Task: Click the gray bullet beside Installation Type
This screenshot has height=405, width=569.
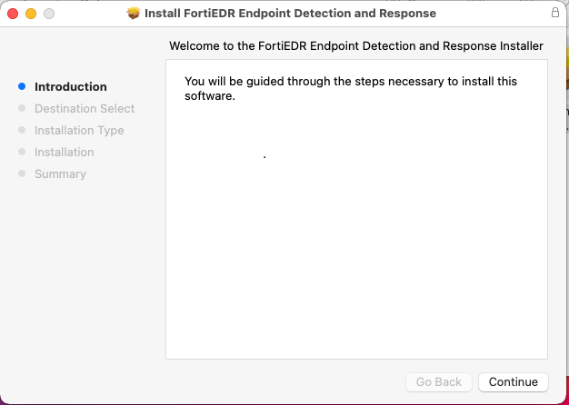Action: tap(22, 131)
